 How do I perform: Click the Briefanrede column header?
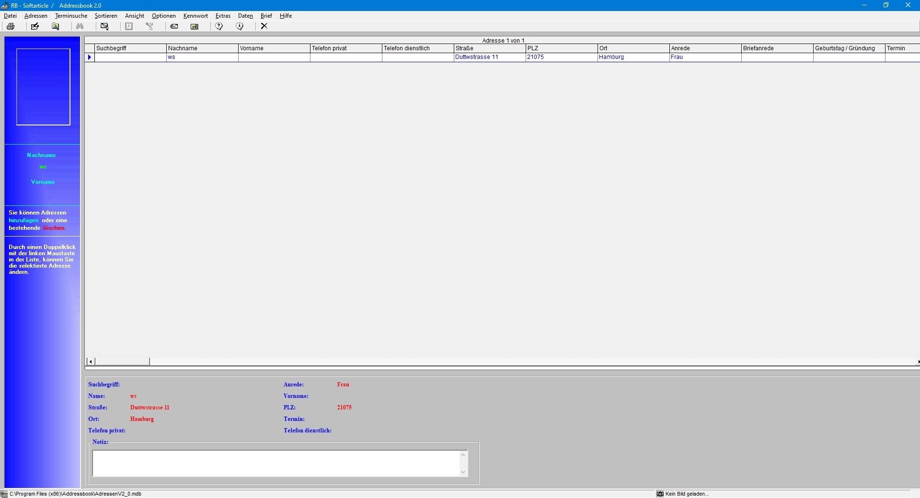[x=777, y=48]
